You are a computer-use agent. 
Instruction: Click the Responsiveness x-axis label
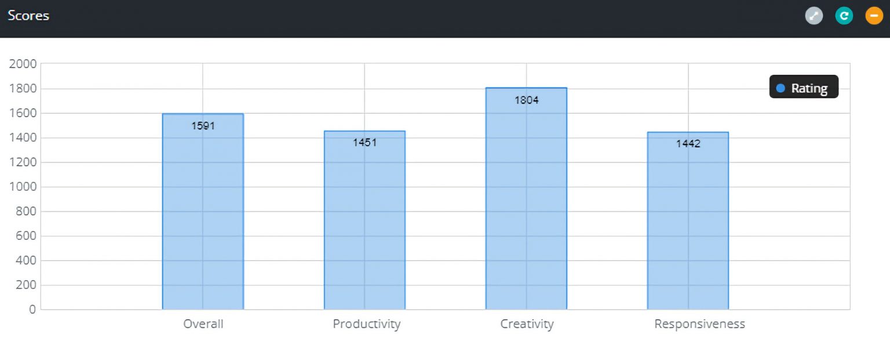699,324
